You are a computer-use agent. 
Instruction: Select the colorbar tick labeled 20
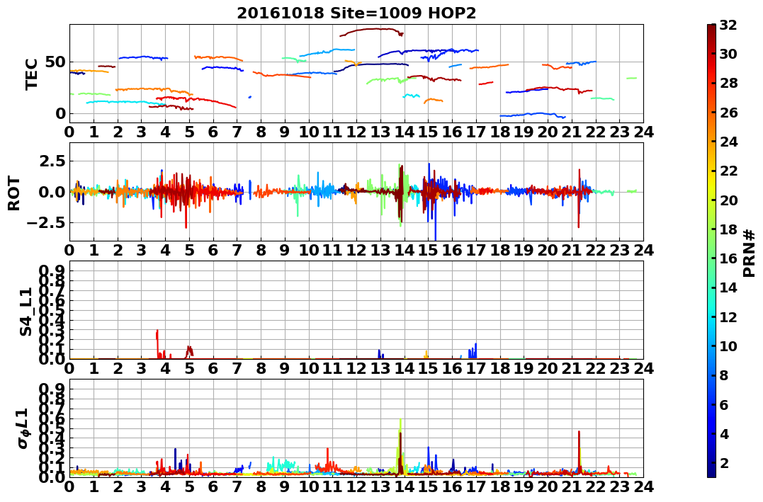point(728,200)
